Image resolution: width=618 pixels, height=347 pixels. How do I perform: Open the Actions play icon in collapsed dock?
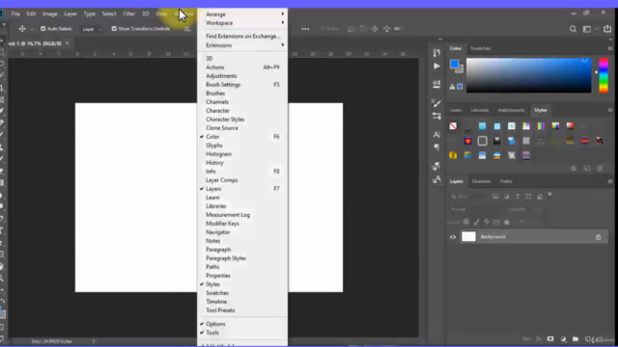[x=436, y=67]
